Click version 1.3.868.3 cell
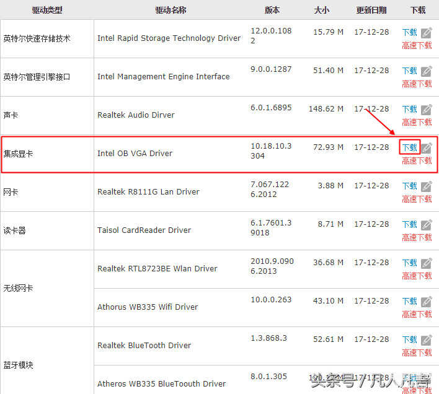Screen dimensions: 439x394 click(x=268, y=338)
